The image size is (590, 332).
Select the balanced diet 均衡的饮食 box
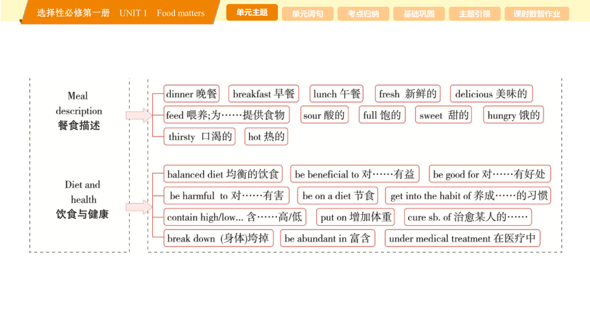tap(223, 174)
